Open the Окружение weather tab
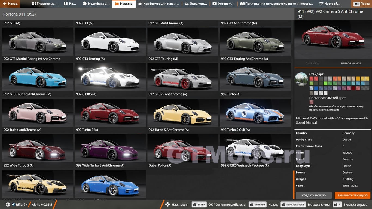 pos(196,4)
